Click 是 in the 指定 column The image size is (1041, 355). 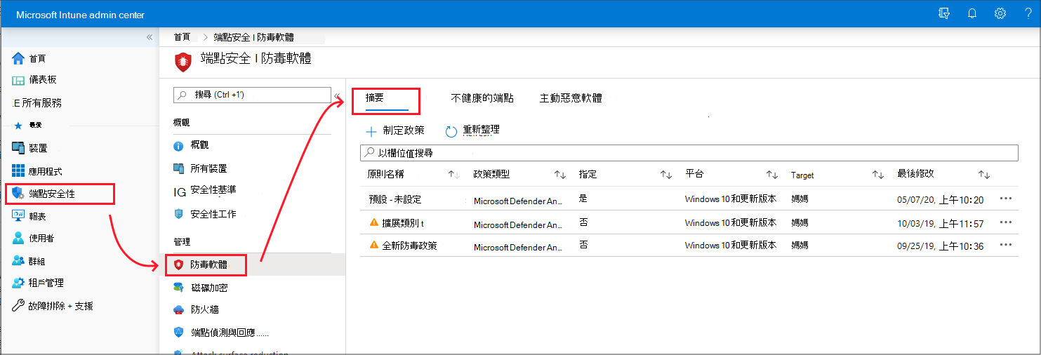583,199
